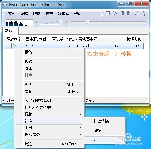This screenshot has width=151, height=149.
Task: Open the 视图 menu
Action: 37,14
